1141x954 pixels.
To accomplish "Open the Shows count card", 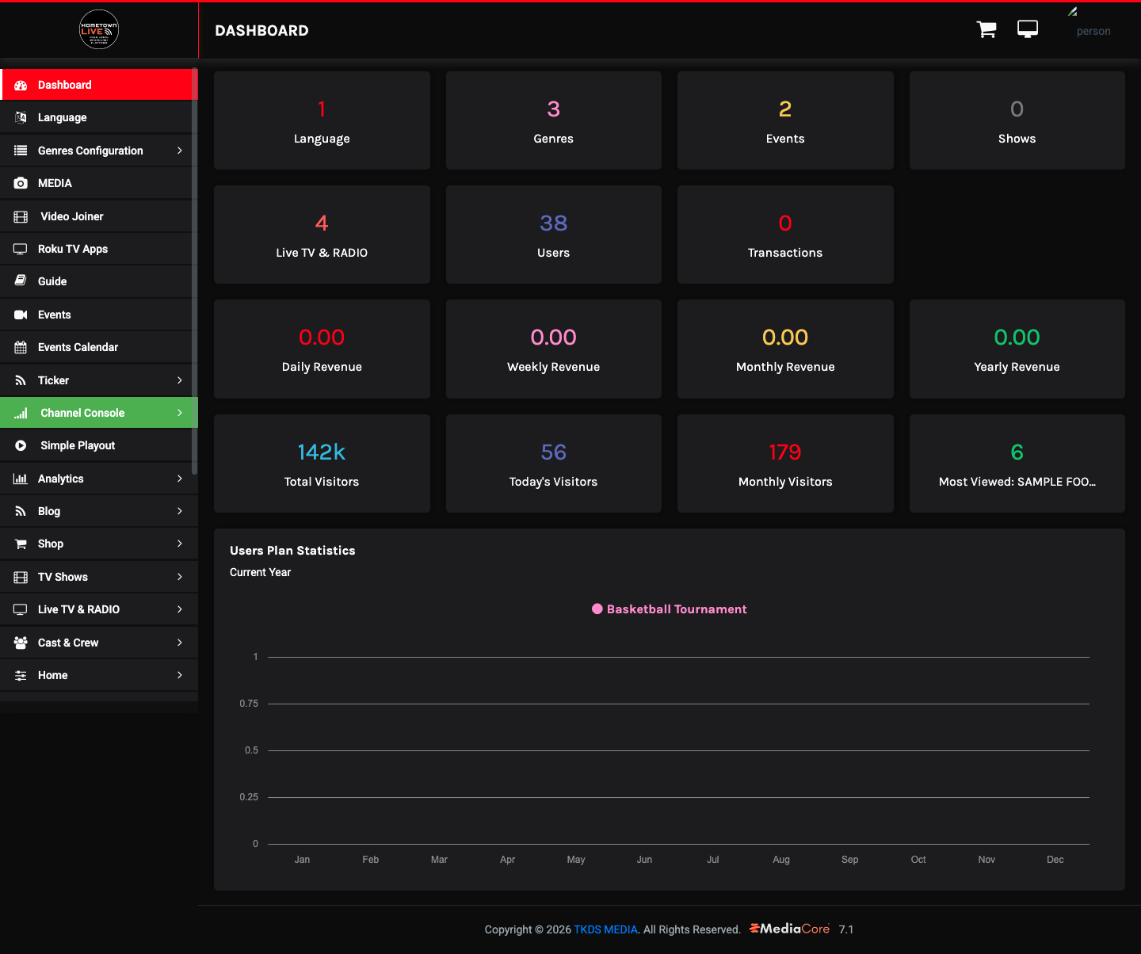I will (1017, 120).
